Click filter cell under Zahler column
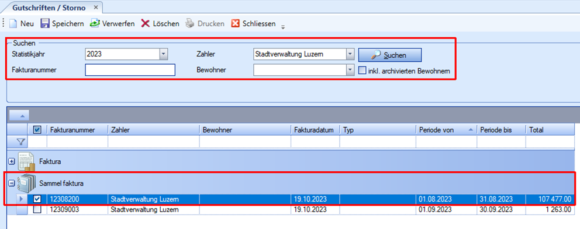Screen dimensions: 580x229 [154, 141]
